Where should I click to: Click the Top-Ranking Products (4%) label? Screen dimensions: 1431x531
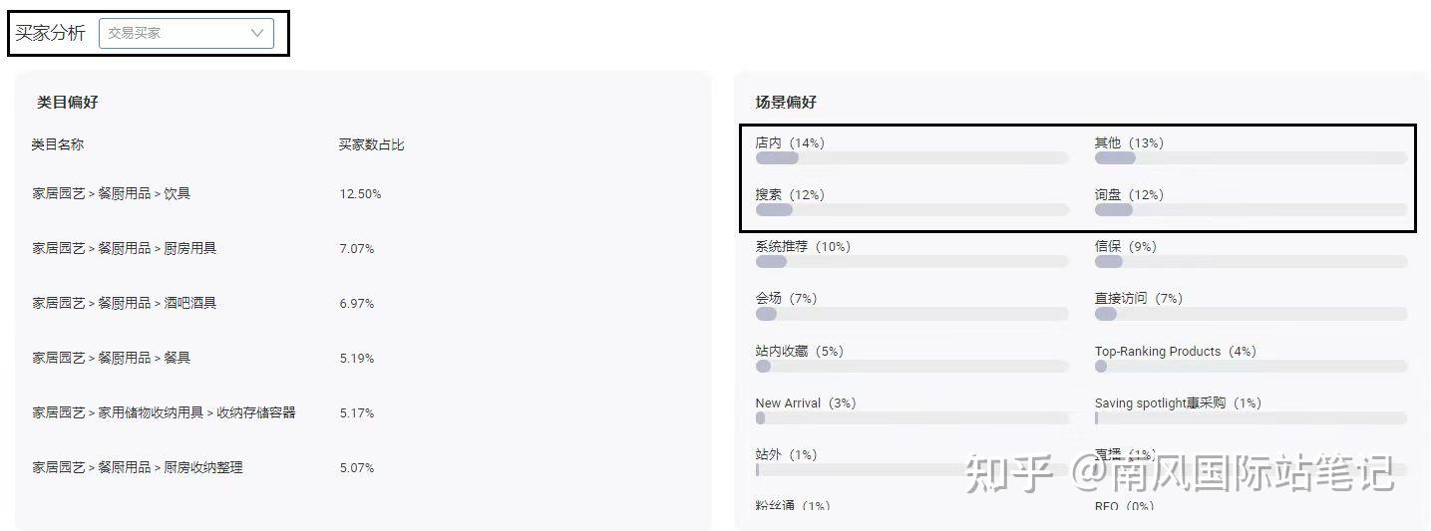tap(1175, 352)
